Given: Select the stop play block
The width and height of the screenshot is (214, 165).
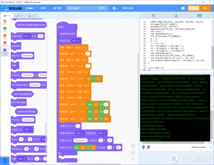Looking at the screenshot, I should [x=16, y=46].
